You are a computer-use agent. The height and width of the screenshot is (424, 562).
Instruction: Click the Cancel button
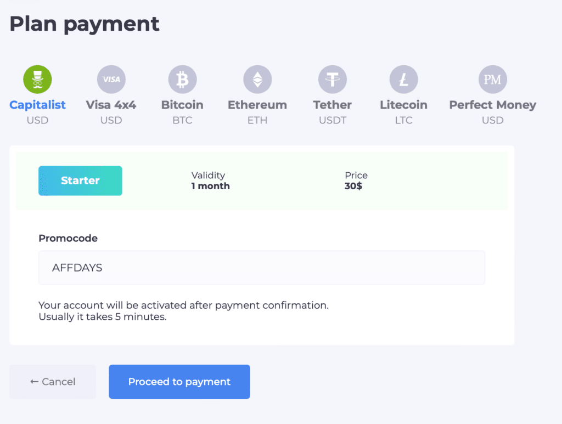(53, 382)
